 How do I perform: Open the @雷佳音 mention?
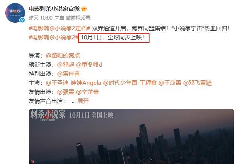tap(69, 74)
